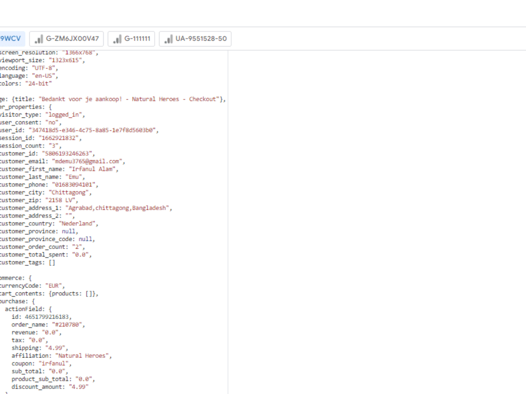Click the analytics icon beside UA-9551528-50

click(x=168, y=39)
